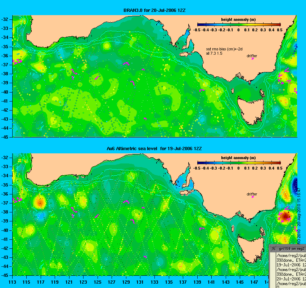Click the drifter legend label in BRAN3.0 panel

[252, 56]
